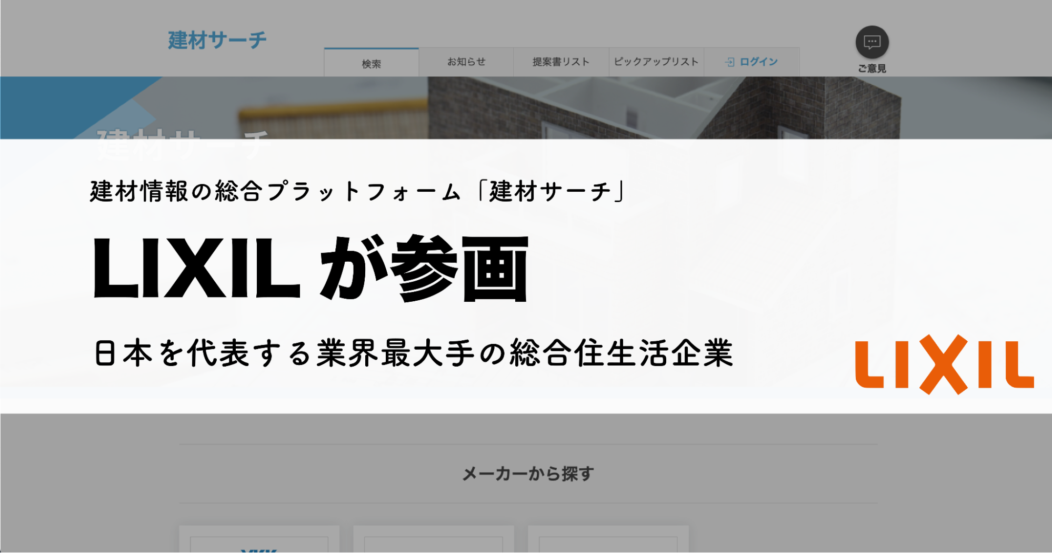The height and width of the screenshot is (553, 1052).
Task: Go to the ピックアップリスト tab
Action: [656, 62]
